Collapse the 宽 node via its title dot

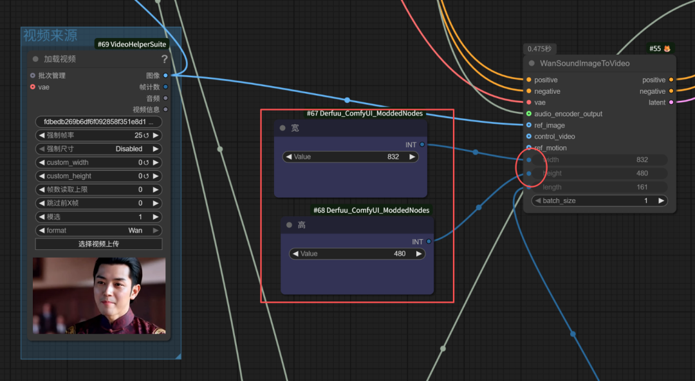coord(283,128)
